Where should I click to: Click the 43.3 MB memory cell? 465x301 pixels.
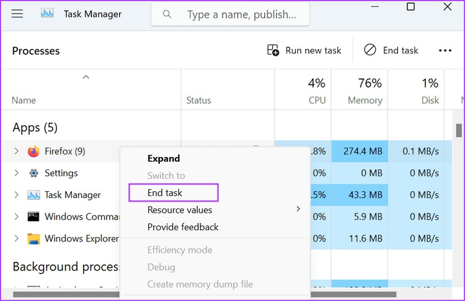point(360,195)
